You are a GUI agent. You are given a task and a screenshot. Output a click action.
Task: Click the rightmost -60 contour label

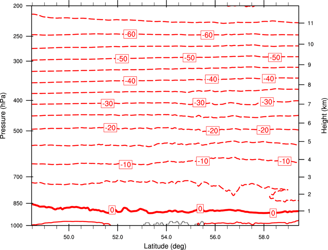pyautogui.click(x=207, y=35)
